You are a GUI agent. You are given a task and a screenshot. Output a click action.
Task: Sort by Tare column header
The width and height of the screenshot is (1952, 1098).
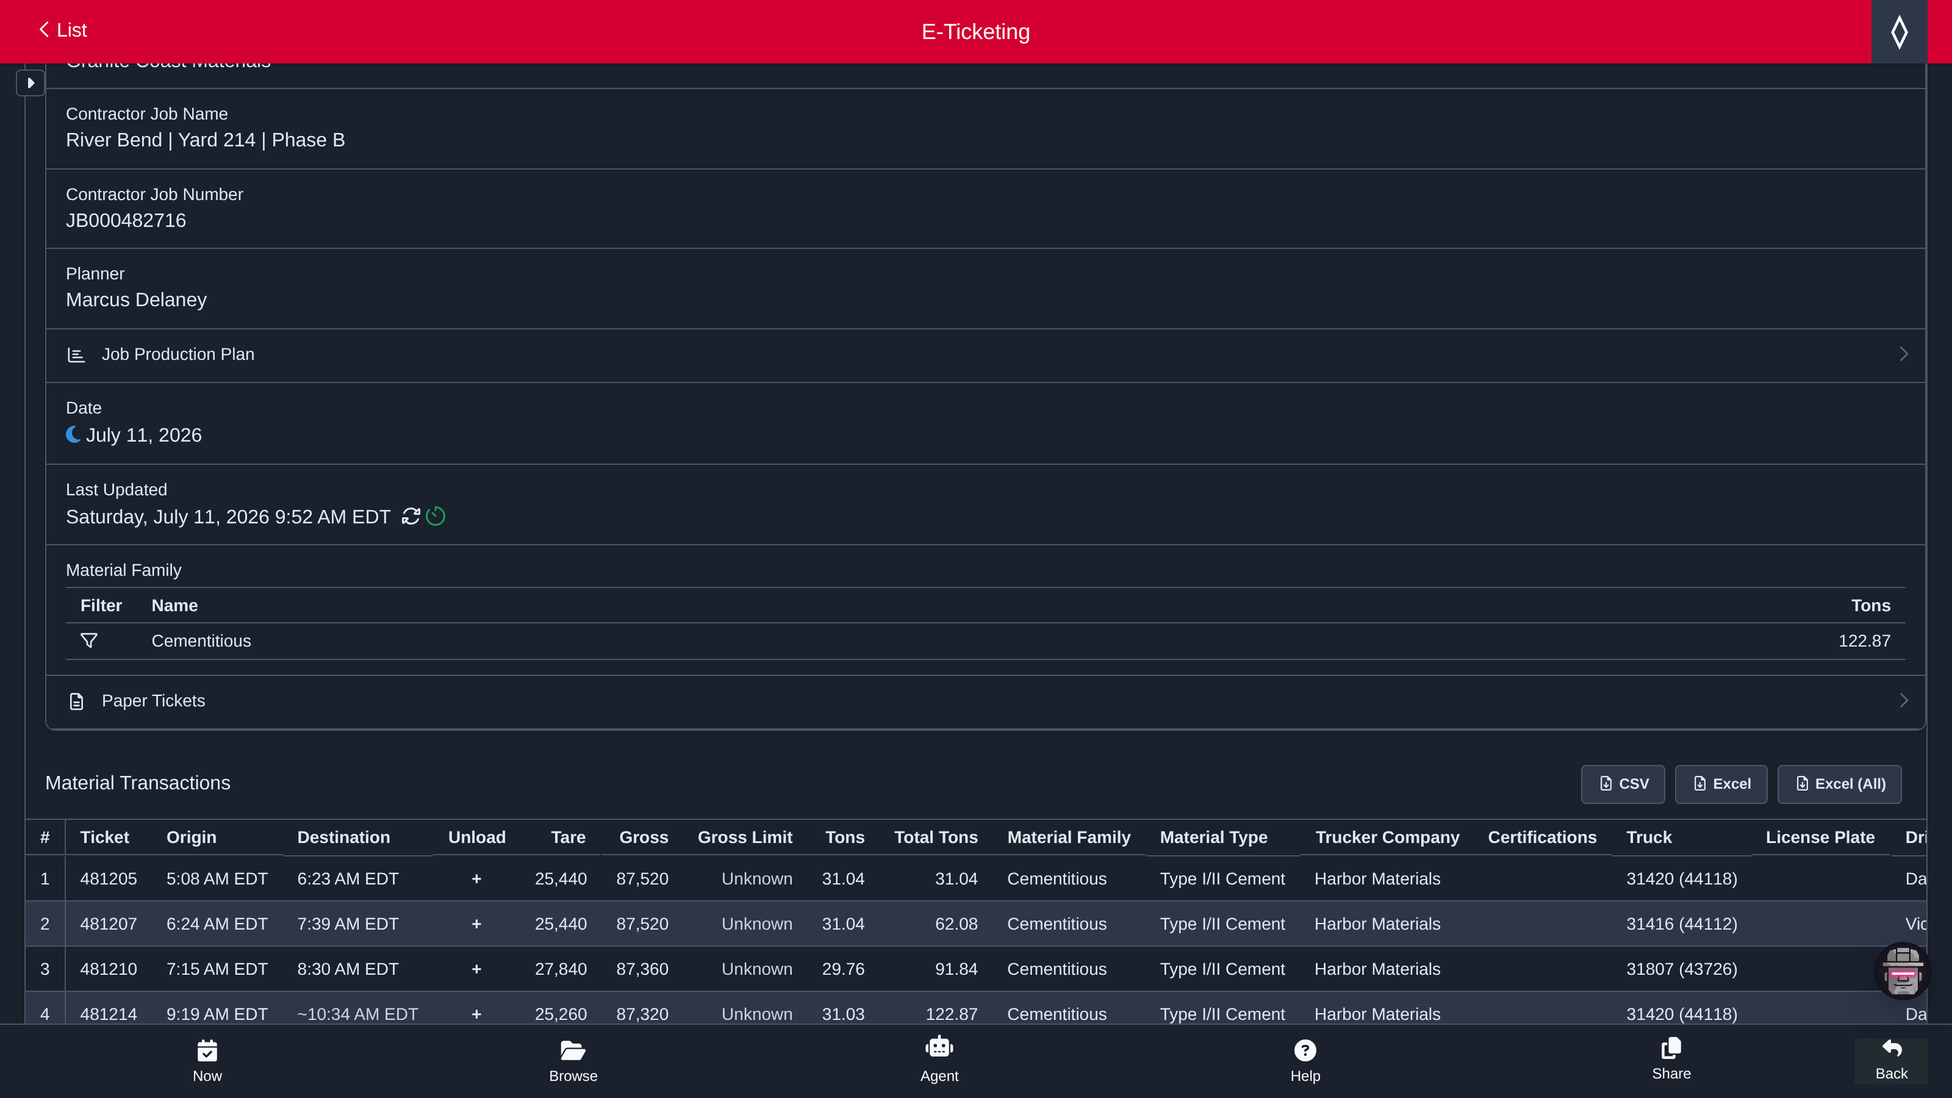567,838
